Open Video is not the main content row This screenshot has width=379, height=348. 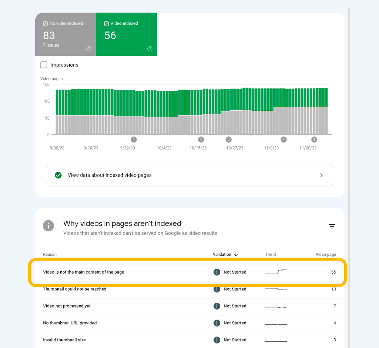[x=189, y=272]
